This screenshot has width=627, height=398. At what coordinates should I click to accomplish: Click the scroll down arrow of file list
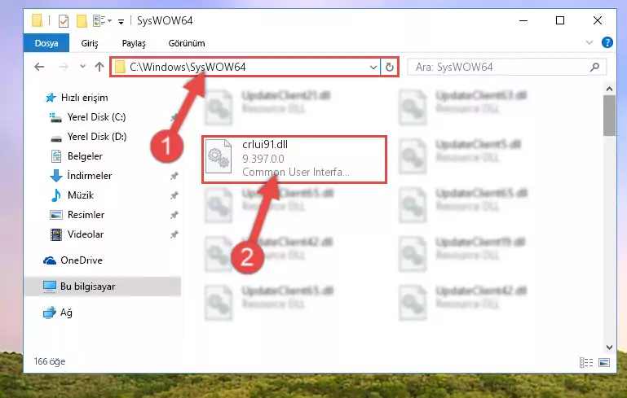coord(609,348)
